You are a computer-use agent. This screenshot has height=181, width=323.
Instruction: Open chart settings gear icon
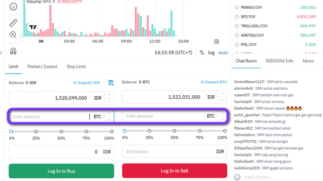[x=216, y=42]
